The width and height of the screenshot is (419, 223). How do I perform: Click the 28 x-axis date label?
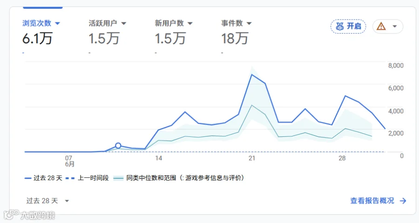[x=342, y=158]
